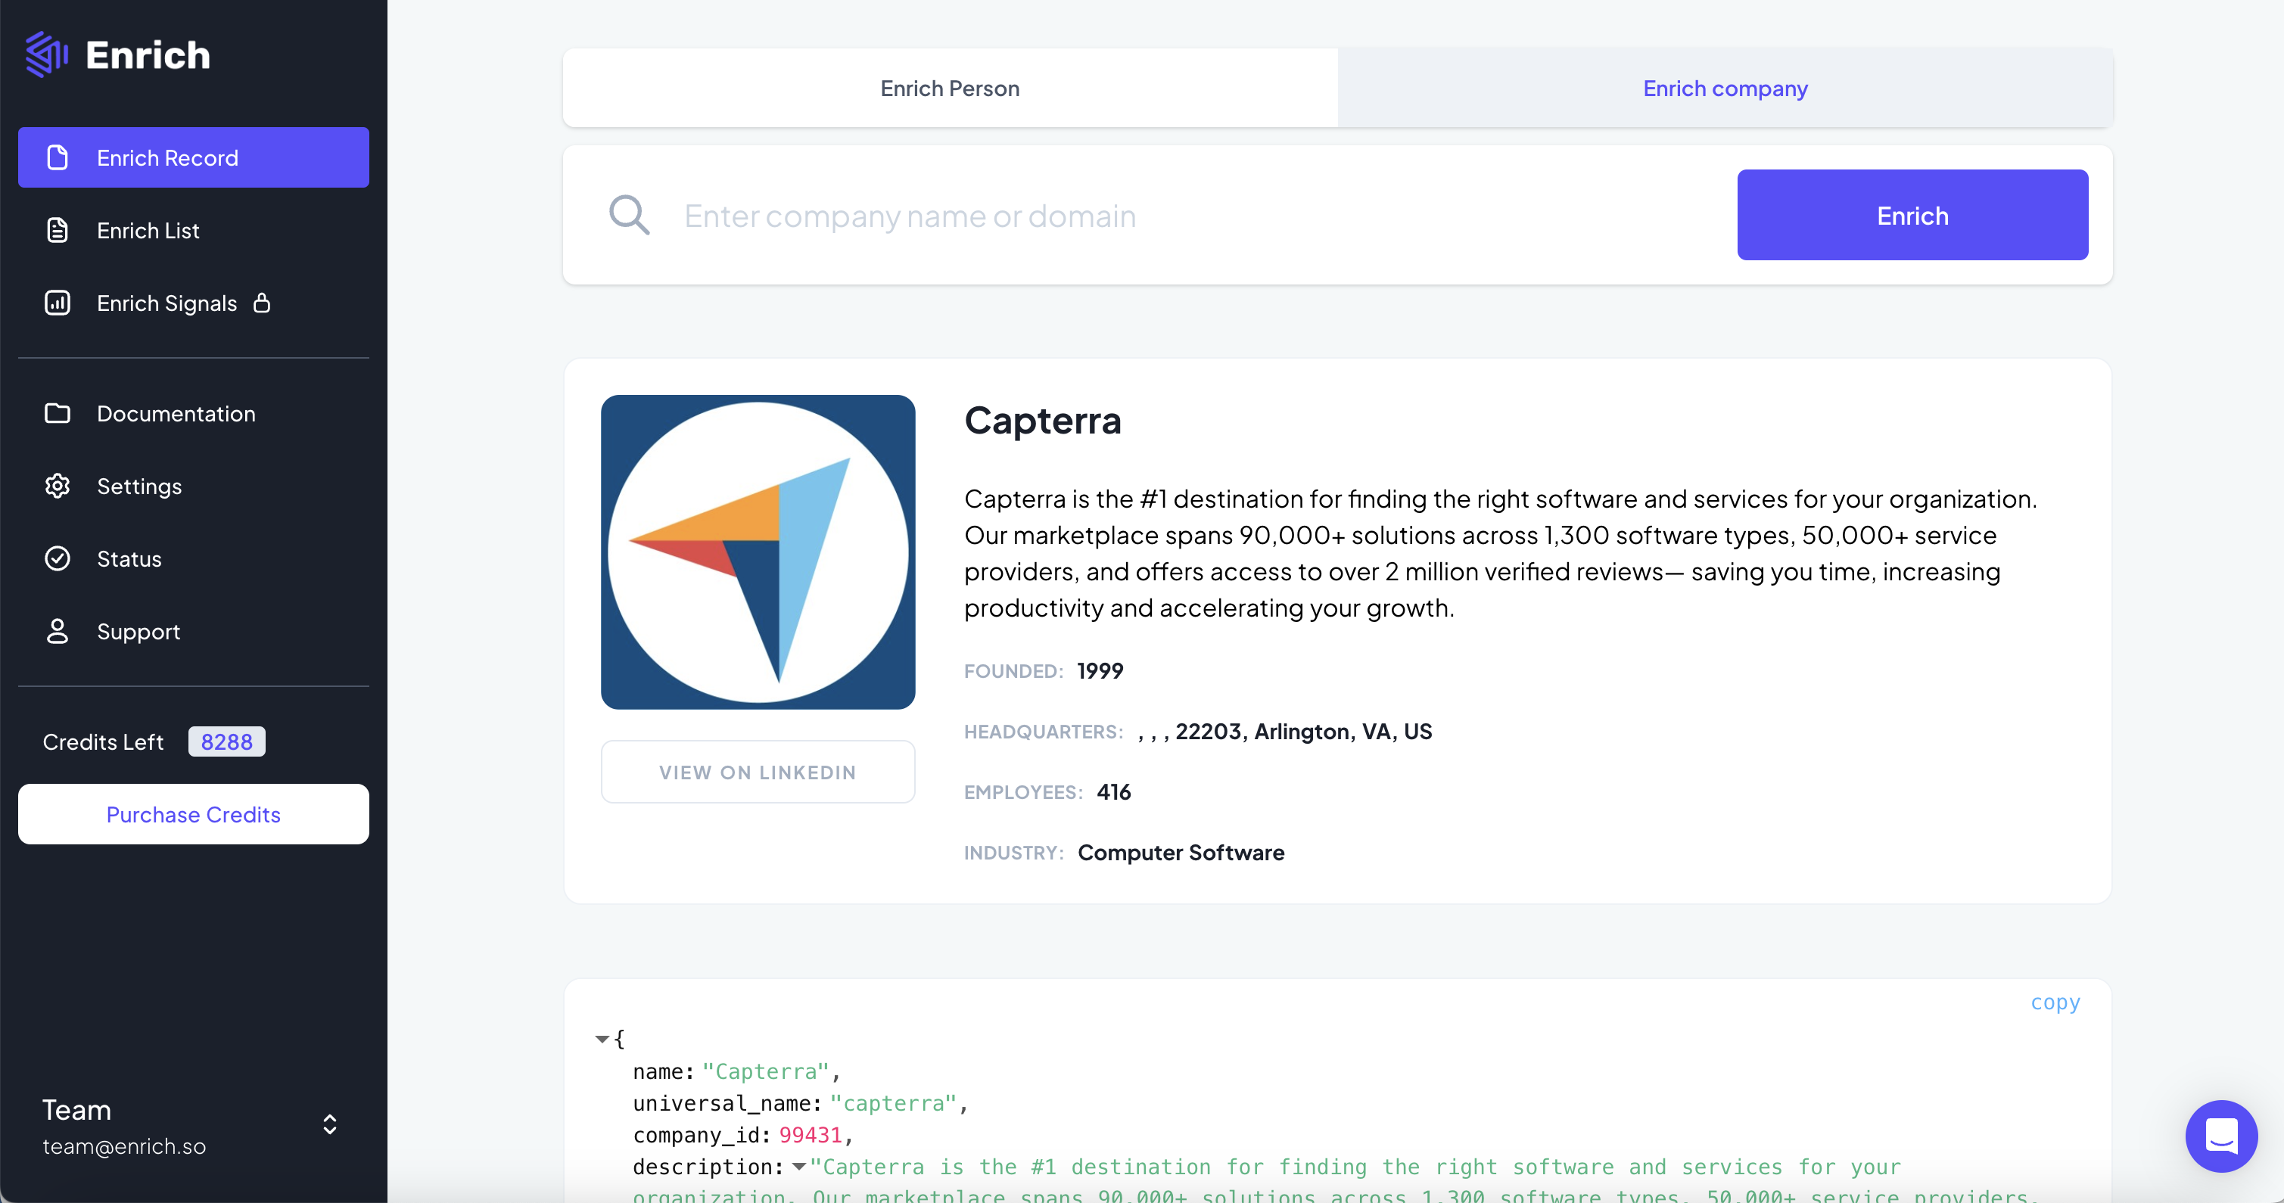Click the Purchase Credits button

pyautogui.click(x=193, y=814)
